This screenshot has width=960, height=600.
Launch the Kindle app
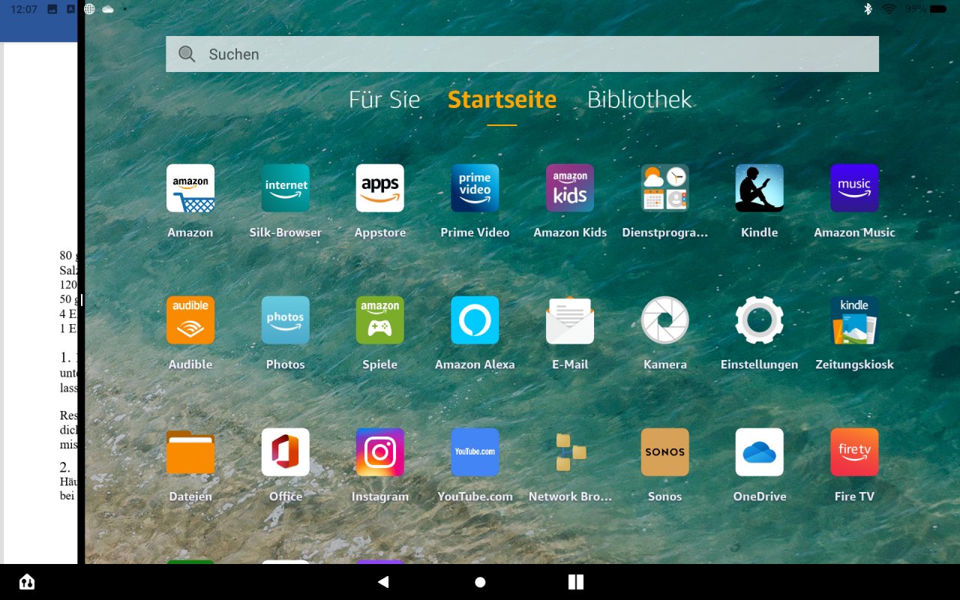tap(760, 188)
